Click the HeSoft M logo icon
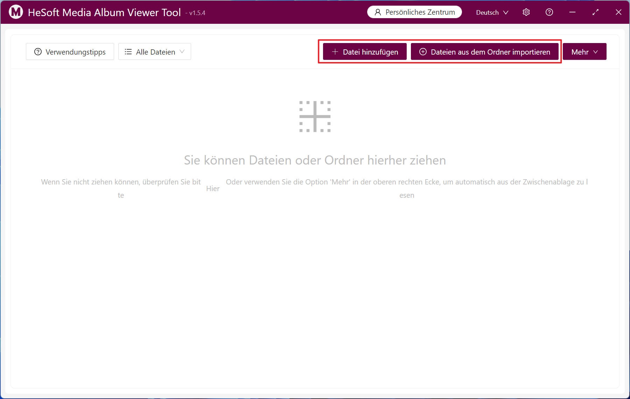This screenshot has height=399, width=630. pos(16,12)
